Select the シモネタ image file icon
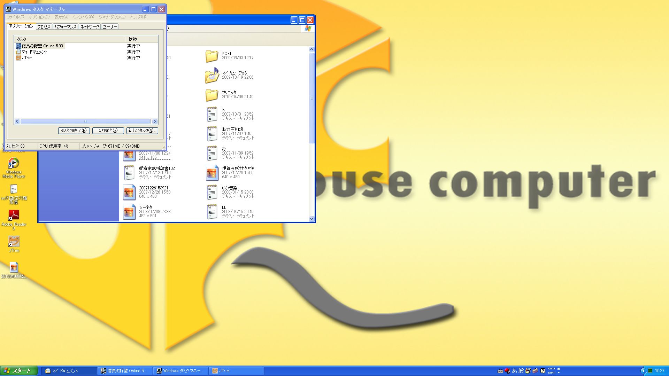Viewport: 669px width, 376px height. pyautogui.click(x=129, y=212)
